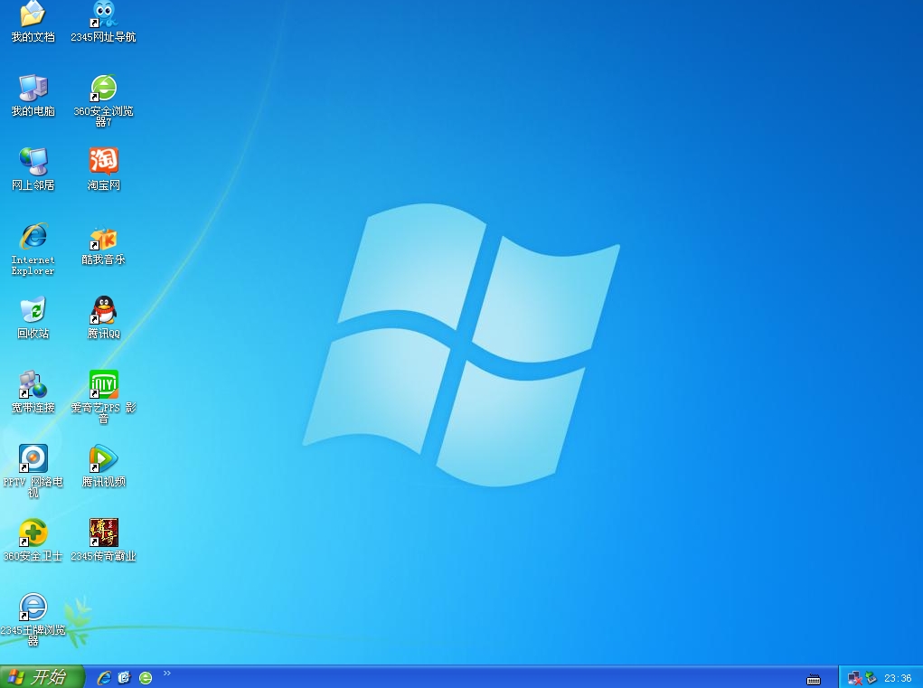Select the 2345传奇霸业 game shortcut
This screenshot has width=923, height=688.
click(x=104, y=541)
